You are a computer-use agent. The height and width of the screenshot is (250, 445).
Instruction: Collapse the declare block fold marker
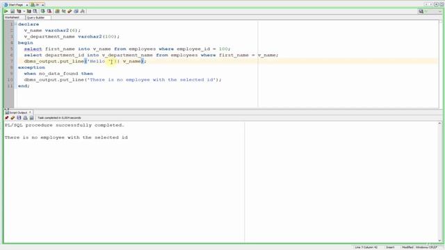pos(15,24)
